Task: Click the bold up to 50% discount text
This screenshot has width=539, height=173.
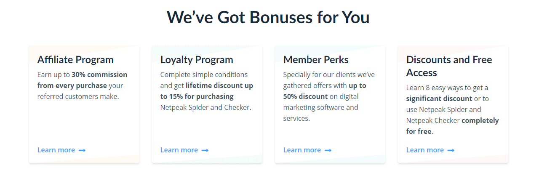Action: point(325,91)
